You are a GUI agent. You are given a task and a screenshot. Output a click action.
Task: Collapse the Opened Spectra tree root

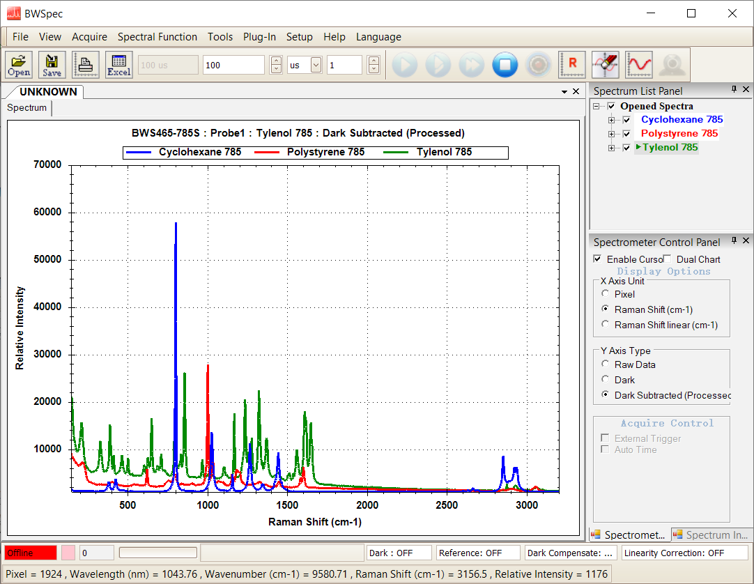597,106
